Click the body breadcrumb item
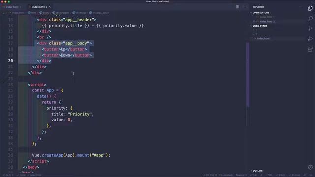Screen dimensions: 315x177 point(45,13)
